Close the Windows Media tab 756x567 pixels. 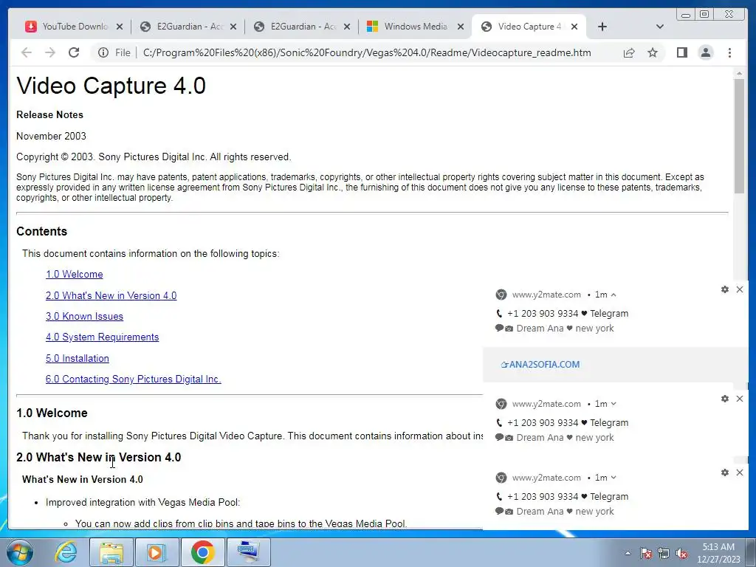point(461,27)
